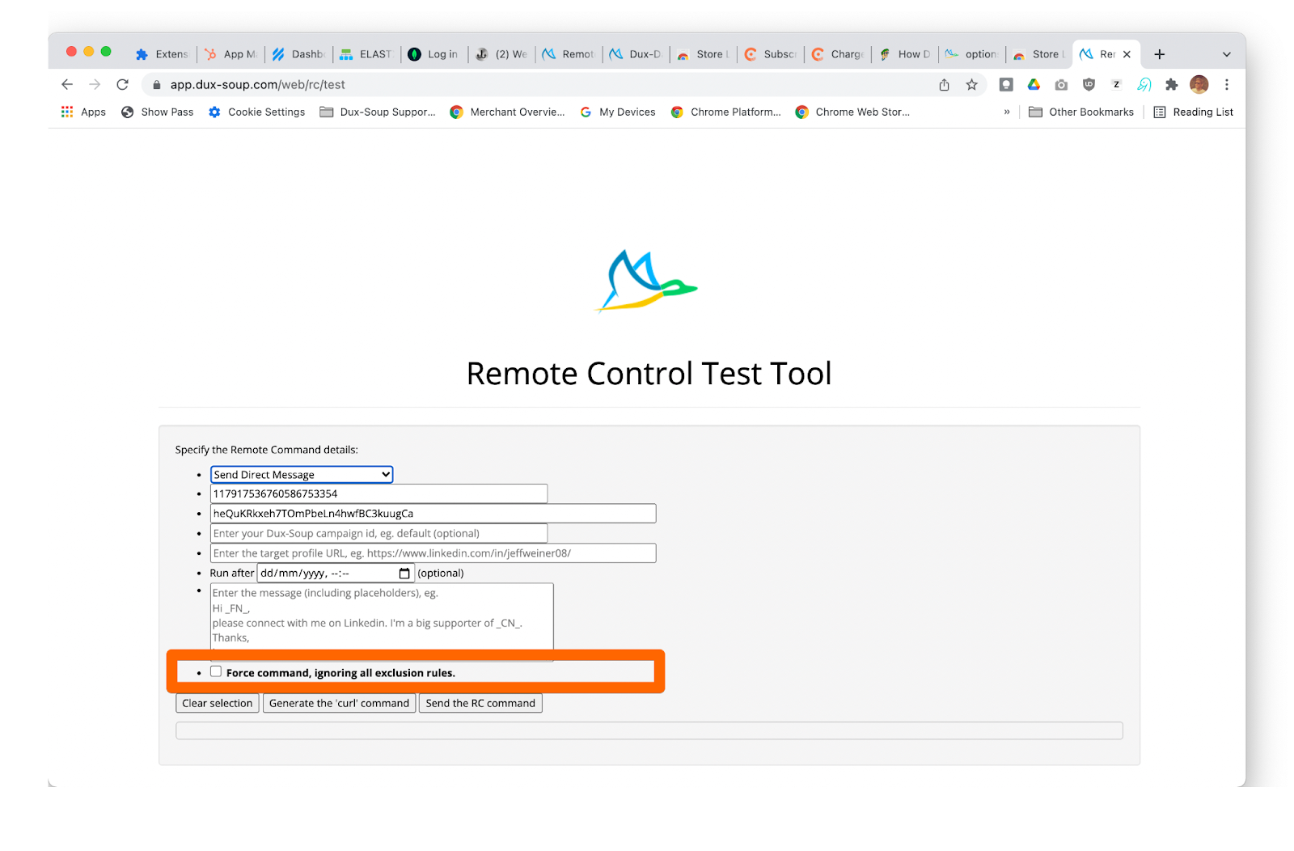This screenshot has width=1294, height=851.
Task: Open the Other Bookmarks folder
Action: pyautogui.click(x=1081, y=112)
